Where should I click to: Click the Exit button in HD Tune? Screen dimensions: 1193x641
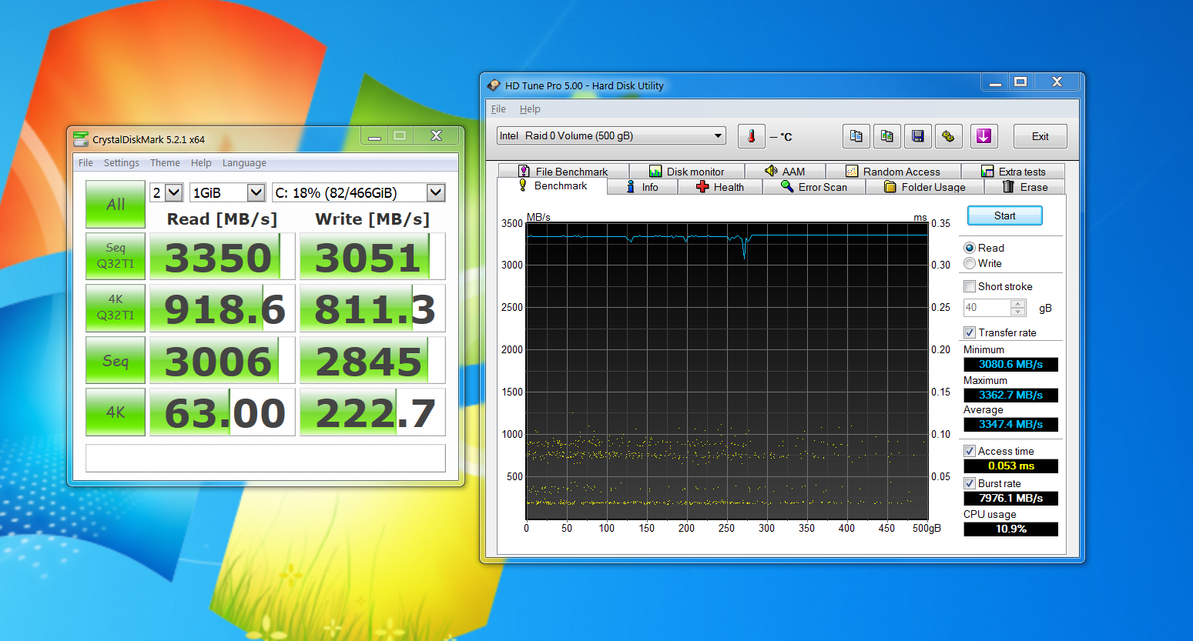click(1041, 136)
